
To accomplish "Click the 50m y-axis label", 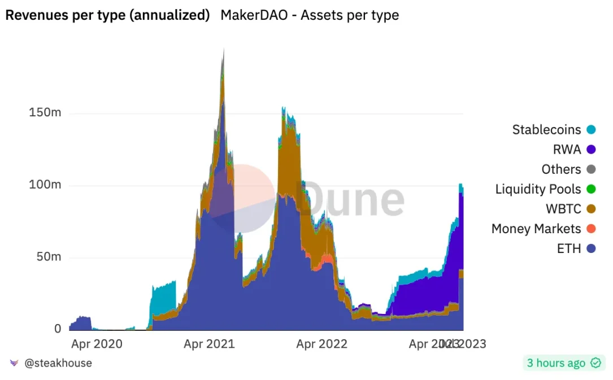I will [x=49, y=256].
